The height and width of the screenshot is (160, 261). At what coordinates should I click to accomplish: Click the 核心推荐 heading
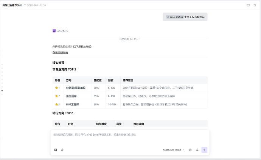pos(58,63)
